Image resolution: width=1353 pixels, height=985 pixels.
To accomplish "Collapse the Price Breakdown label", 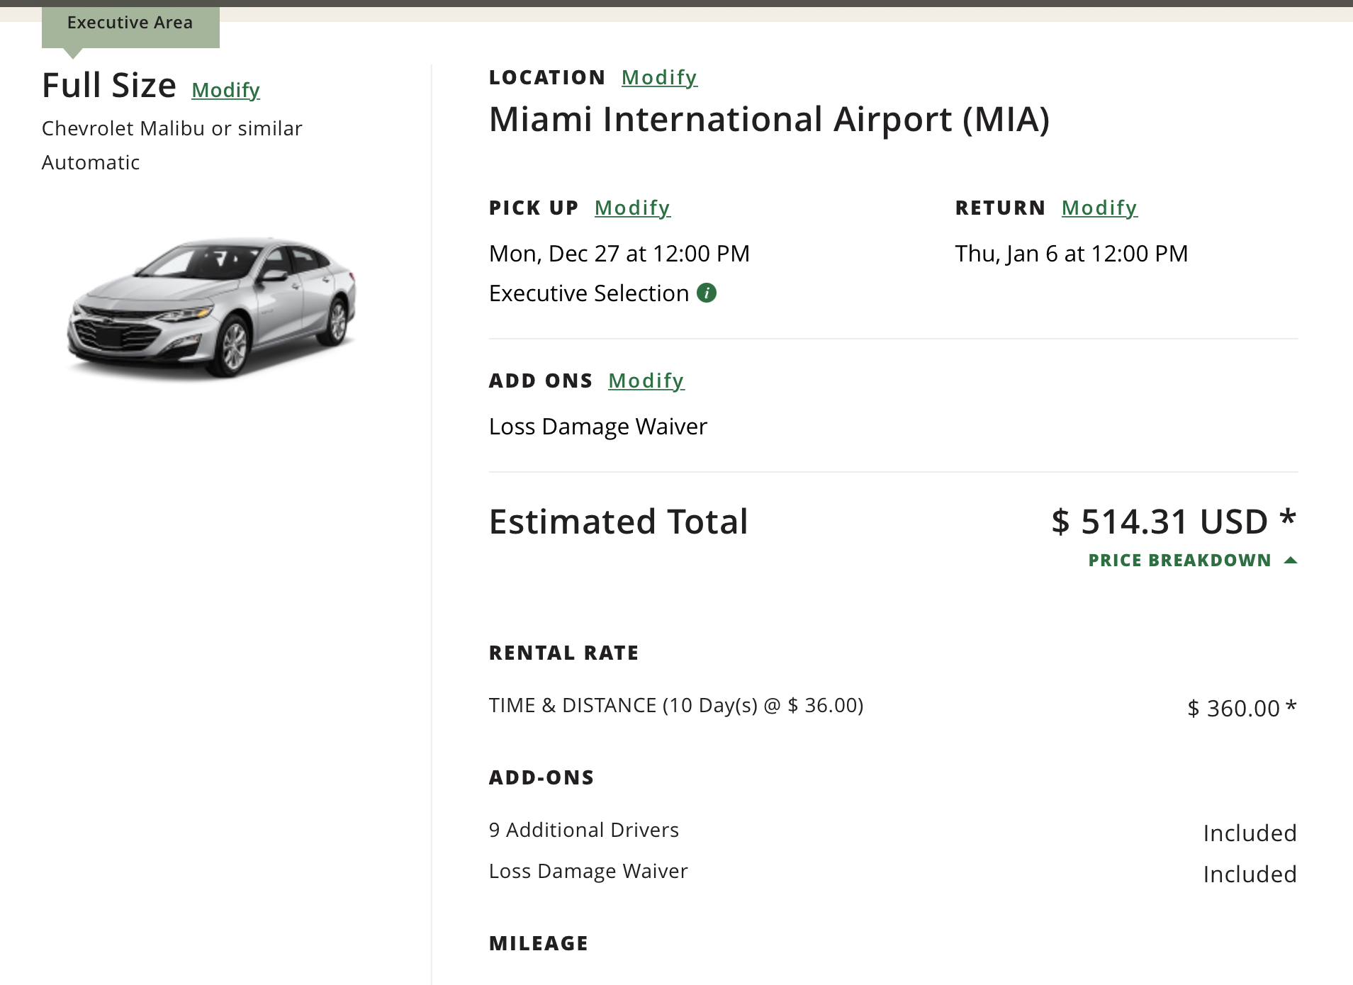I will (x=1179, y=561).
